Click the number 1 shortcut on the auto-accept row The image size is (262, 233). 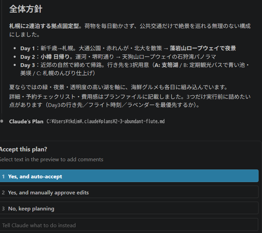[3, 177]
